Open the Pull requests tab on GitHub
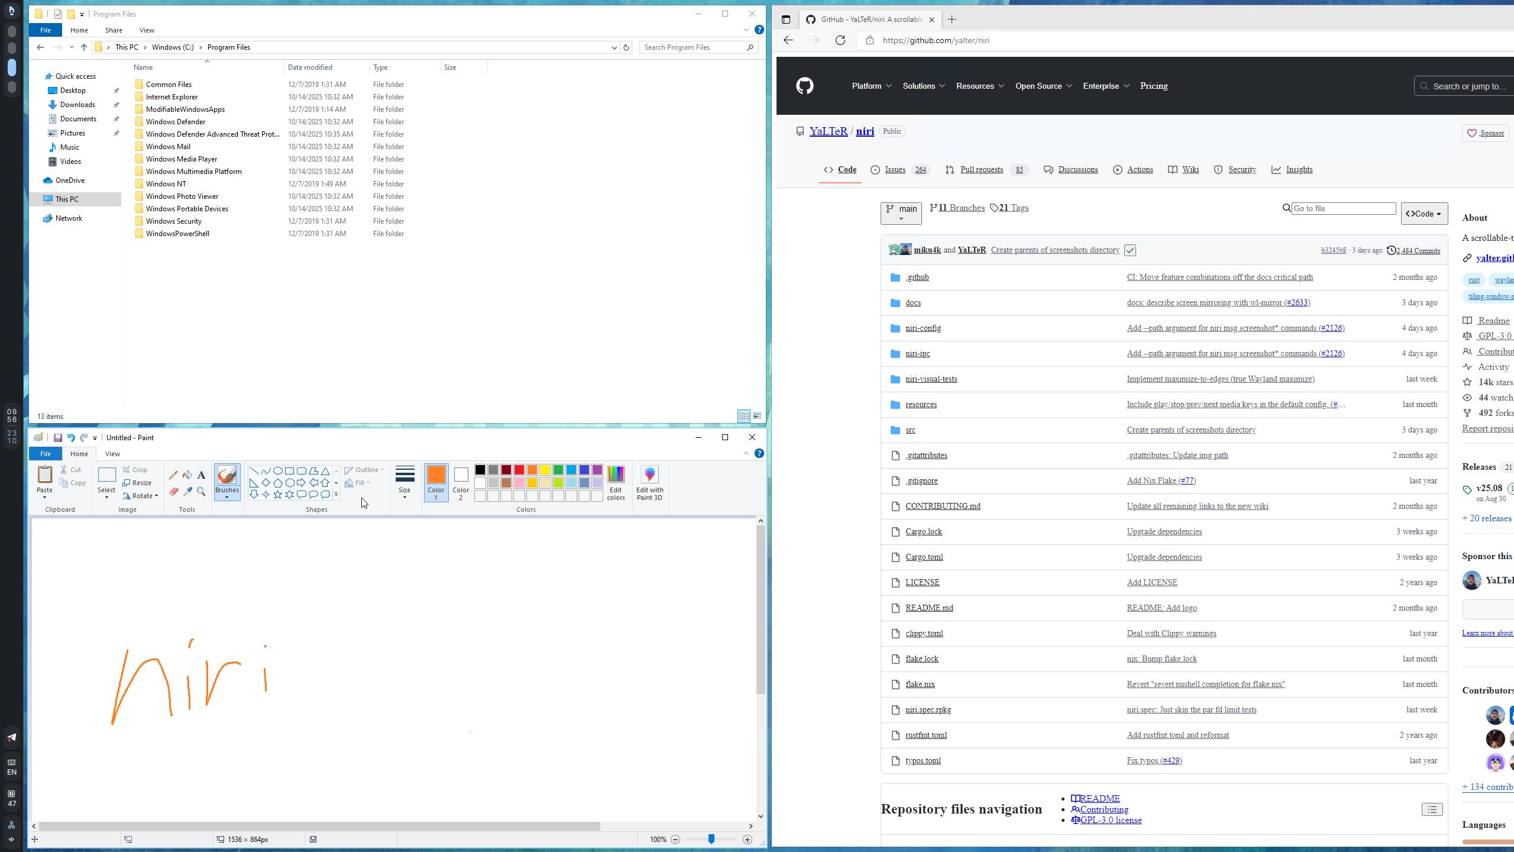The width and height of the screenshot is (1514, 852). 980,170
